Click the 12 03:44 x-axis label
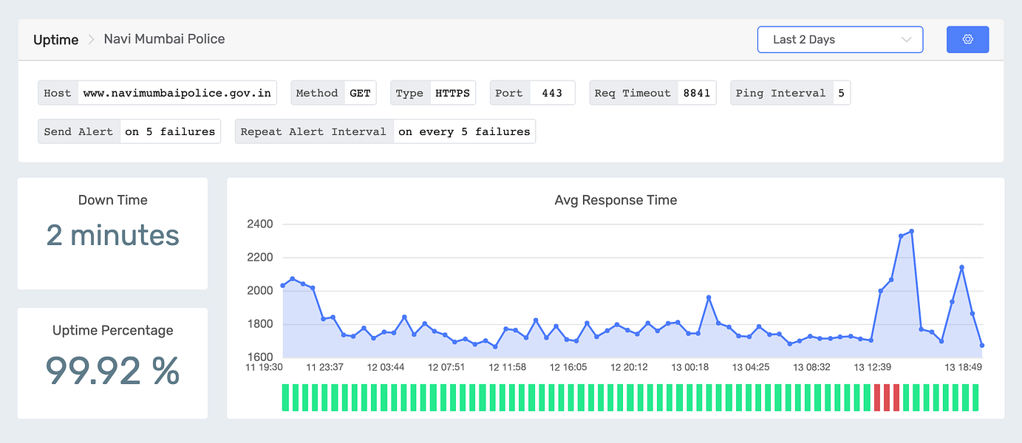 coord(386,367)
